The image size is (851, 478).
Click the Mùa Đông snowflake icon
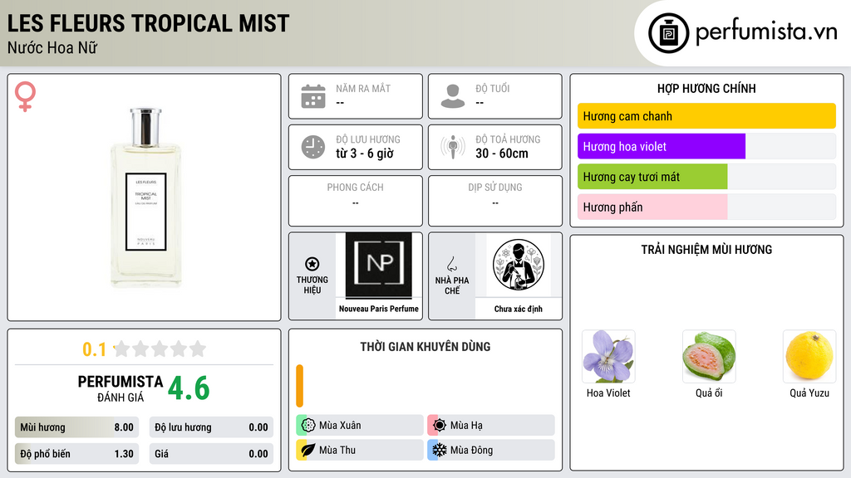439,449
